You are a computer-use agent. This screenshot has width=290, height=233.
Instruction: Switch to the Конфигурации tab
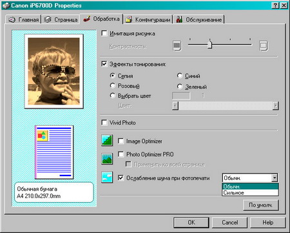[148, 19]
